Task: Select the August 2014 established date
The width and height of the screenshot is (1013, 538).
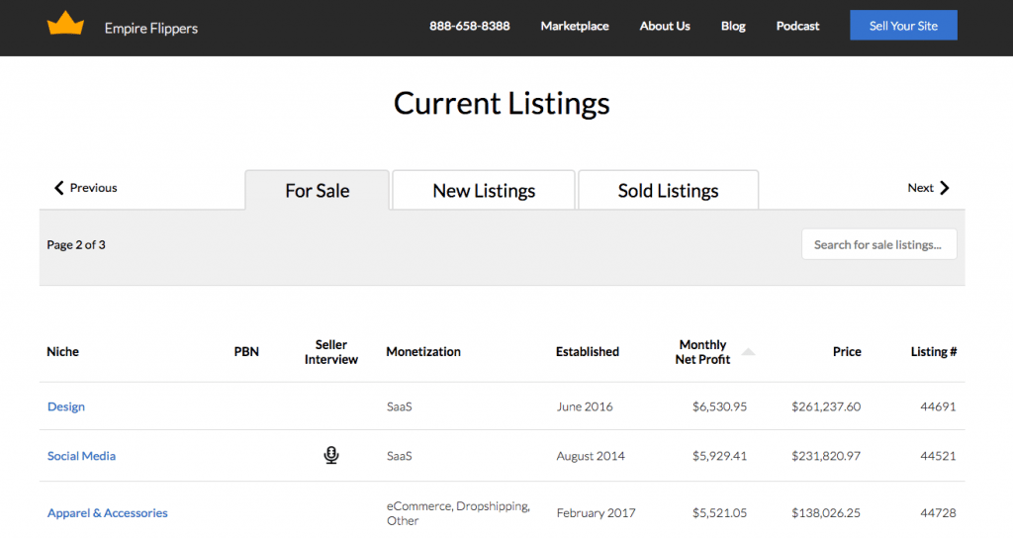Action: point(591,456)
